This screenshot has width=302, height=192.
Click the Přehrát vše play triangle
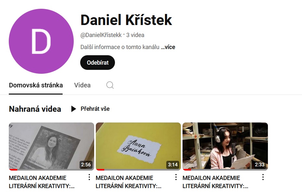73,109
